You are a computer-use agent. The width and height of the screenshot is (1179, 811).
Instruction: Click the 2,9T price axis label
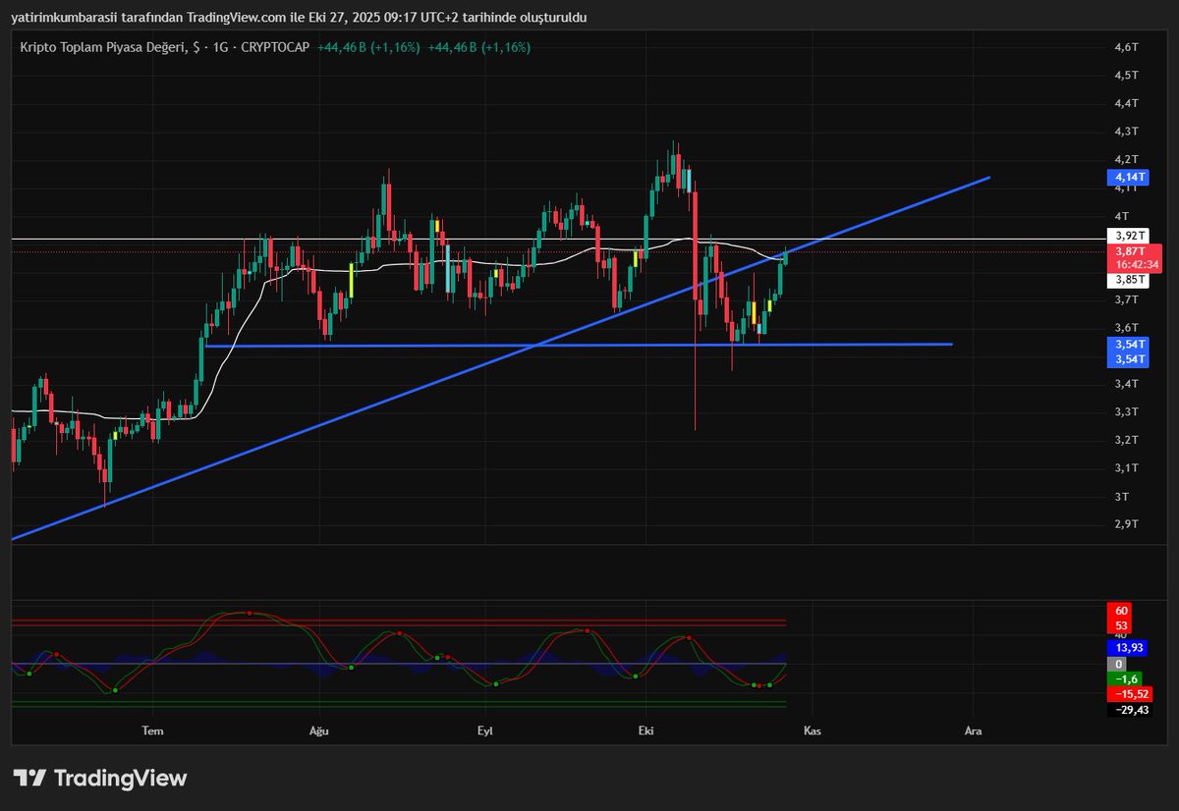pyautogui.click(x=1126, y=524)
